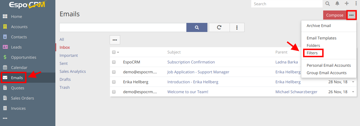Screen dimensions: 360x126
Task: Choose Personal Email Accounts menu entry
Action: coord(329,65)
